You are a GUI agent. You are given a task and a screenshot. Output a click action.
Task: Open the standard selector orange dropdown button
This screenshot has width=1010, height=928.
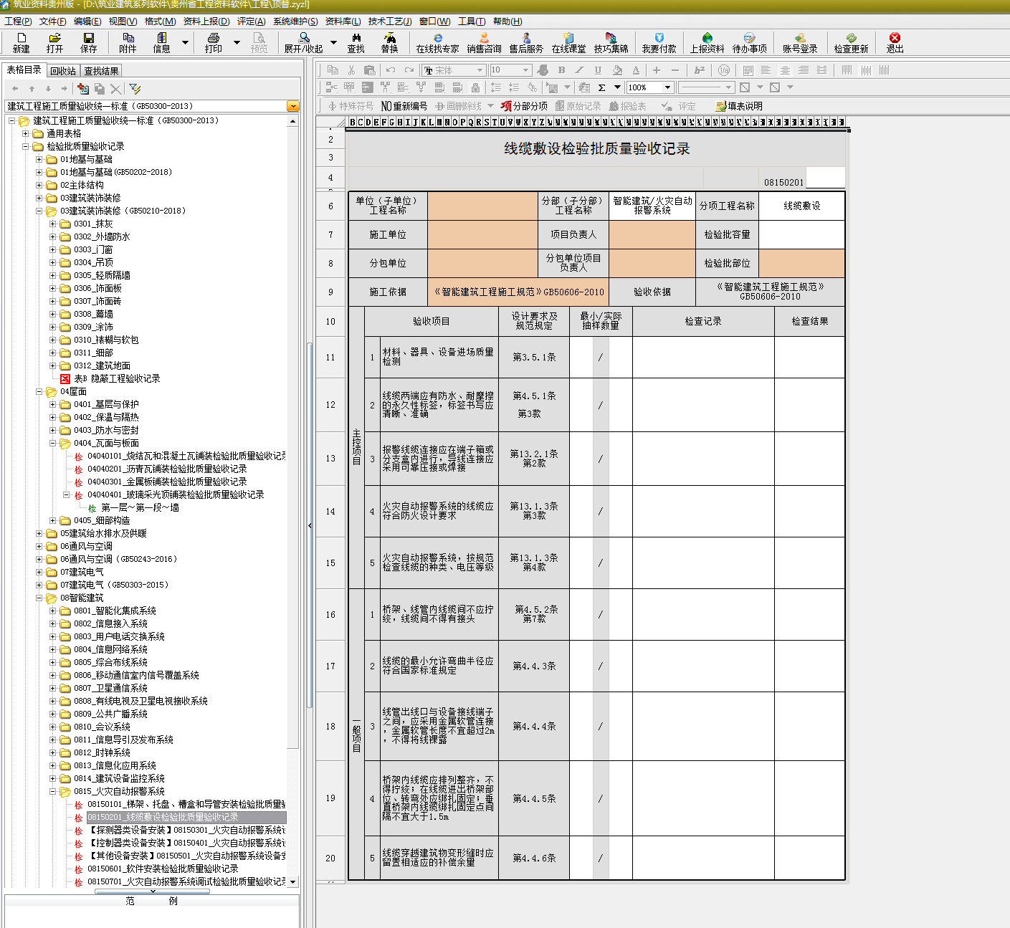click(x=292, y=106)
